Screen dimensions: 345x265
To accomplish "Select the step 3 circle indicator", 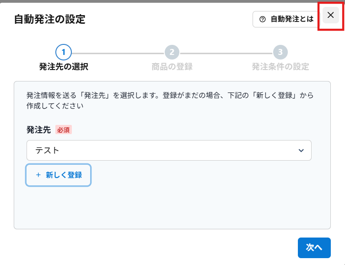I will point(280,52).
